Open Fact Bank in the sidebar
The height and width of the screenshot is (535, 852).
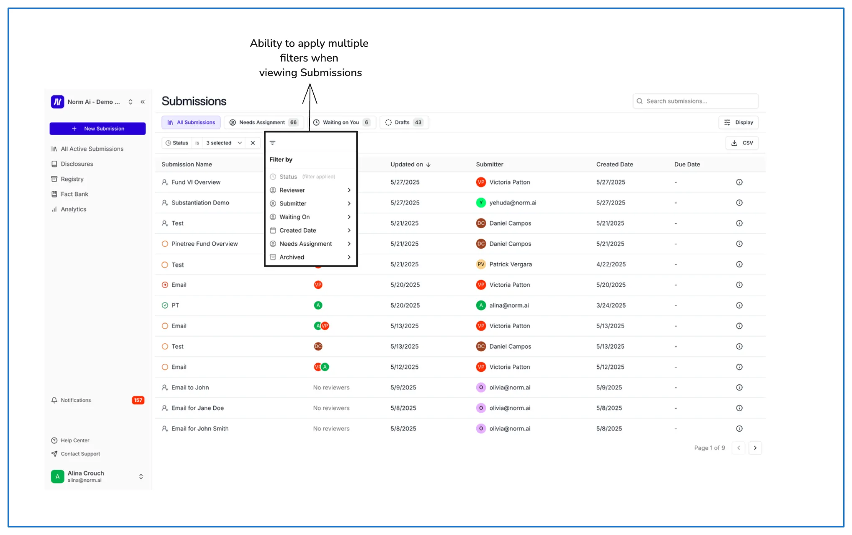(x=70, y=194)
